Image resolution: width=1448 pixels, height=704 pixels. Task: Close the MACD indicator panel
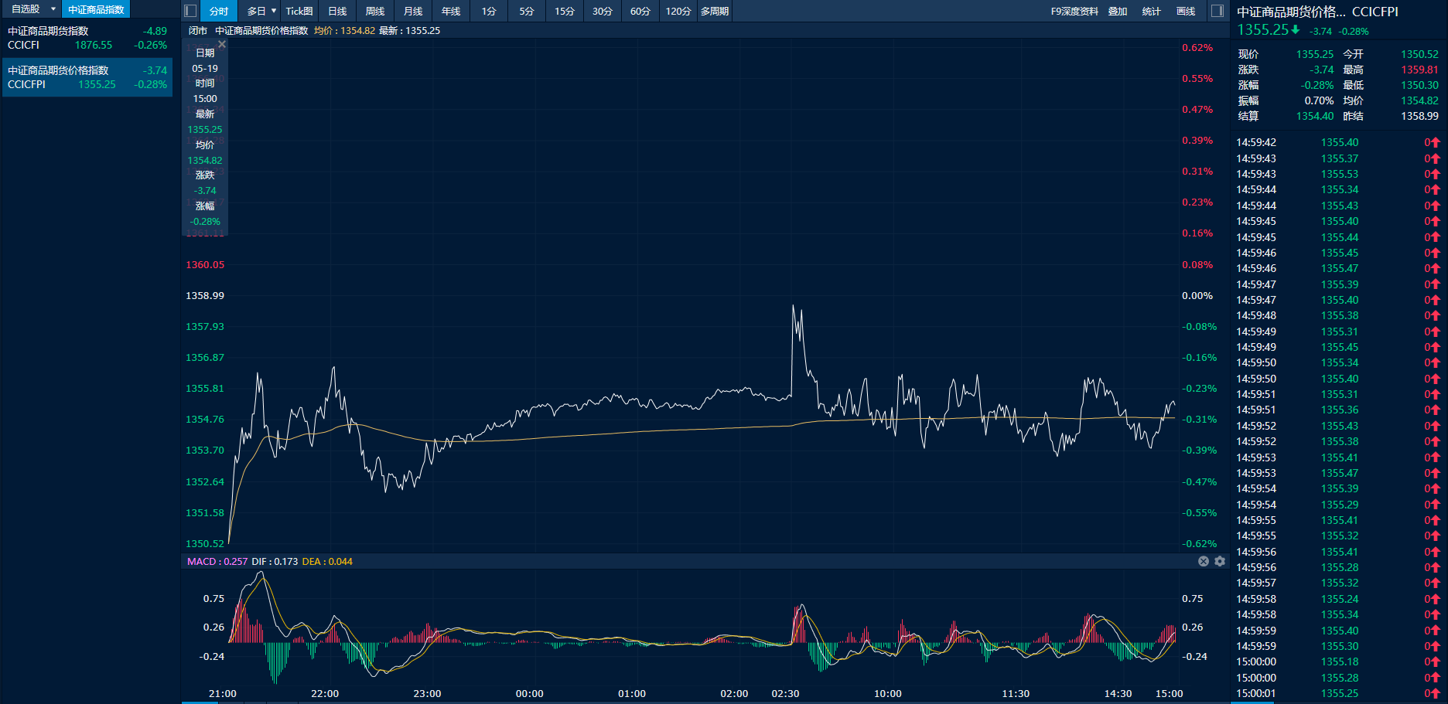(x=1204, y=561)
